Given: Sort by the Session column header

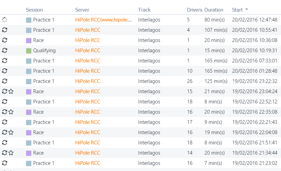Looking at the screenshot, I should coord(34,10).
